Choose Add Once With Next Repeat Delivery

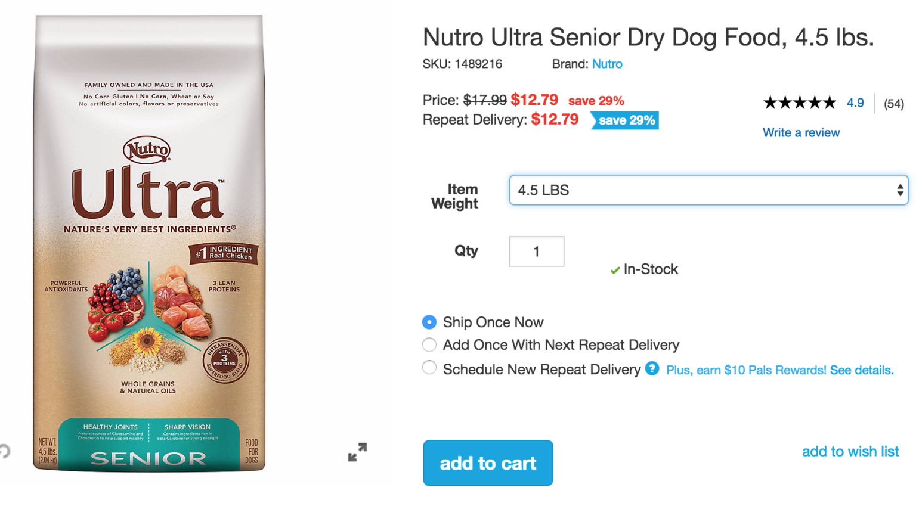pyautogui.click(x=428, y=345)
